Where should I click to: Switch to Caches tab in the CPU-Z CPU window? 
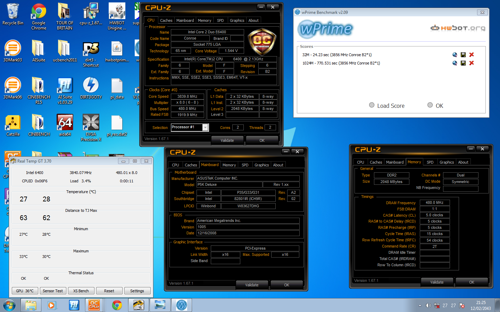(x=166, y=20)
